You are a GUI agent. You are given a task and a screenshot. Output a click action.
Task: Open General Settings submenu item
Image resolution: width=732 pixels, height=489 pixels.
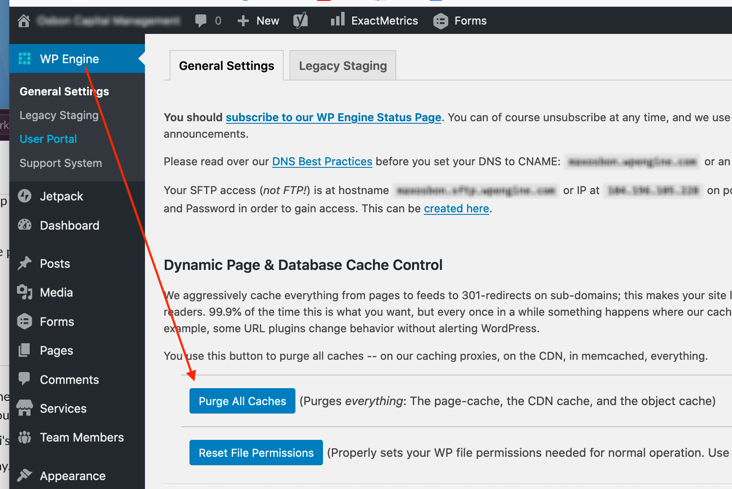[64, 92]
